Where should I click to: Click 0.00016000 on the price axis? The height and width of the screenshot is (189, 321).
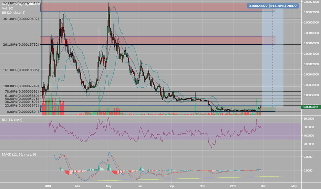(311, 43)
